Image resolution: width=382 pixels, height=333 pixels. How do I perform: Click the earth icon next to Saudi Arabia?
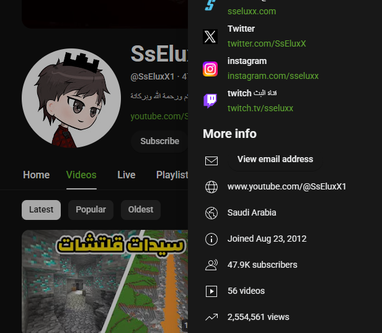(211, 213)
